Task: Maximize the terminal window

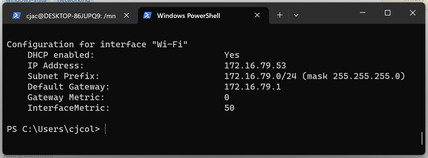Action: coord(388,13)
